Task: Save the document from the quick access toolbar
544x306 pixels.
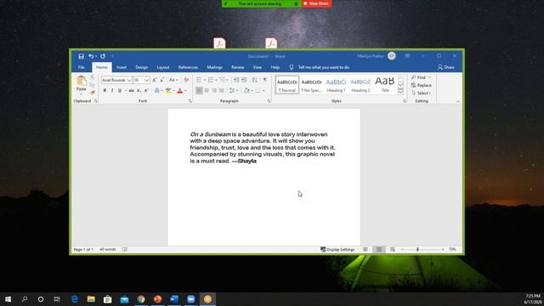Action: coord(82,56)
